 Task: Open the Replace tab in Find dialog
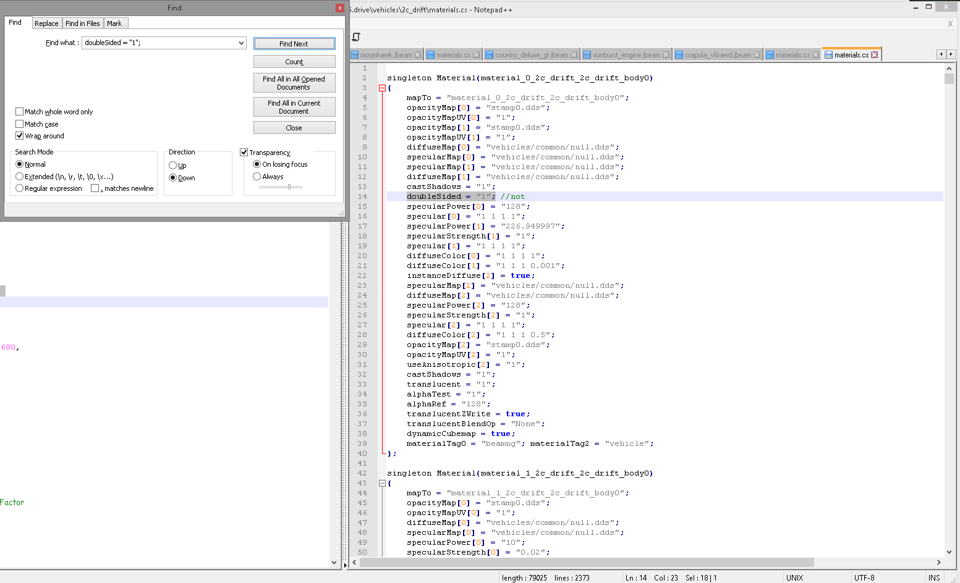point(46,23)
